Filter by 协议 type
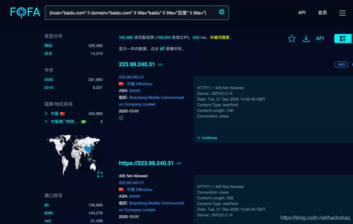The width and height of the screenshot is (353, 224). pos(48,54)
